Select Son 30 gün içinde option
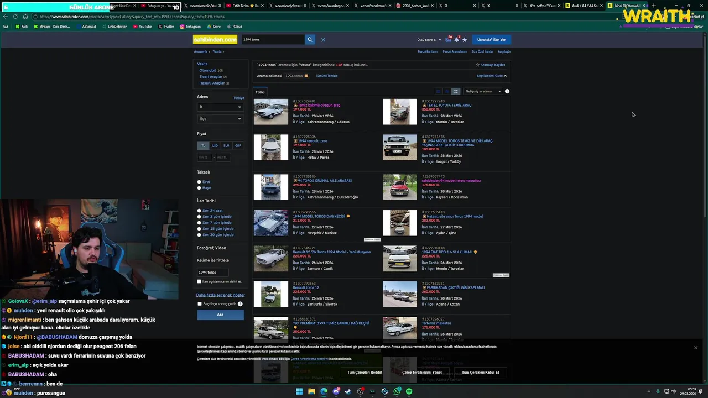Viewport: 708px width, 398px height. [x=199, y=235]
